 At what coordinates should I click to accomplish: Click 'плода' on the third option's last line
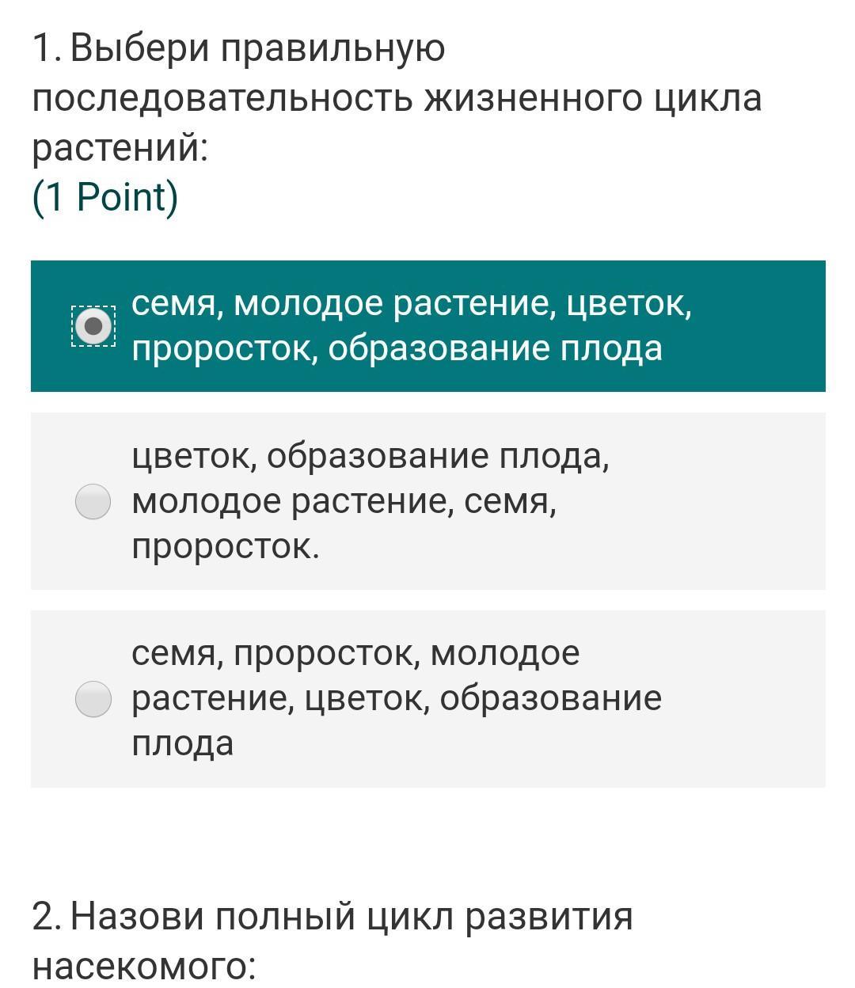pos(183,744)
